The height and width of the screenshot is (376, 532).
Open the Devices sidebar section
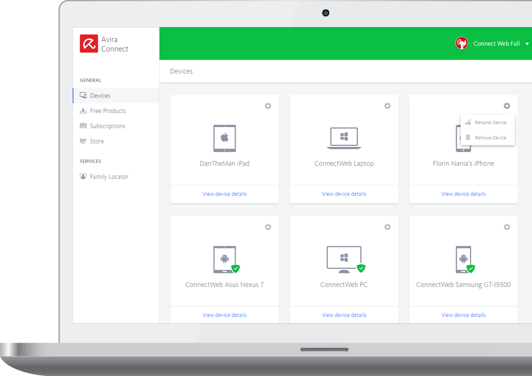[x=116, y=96]
